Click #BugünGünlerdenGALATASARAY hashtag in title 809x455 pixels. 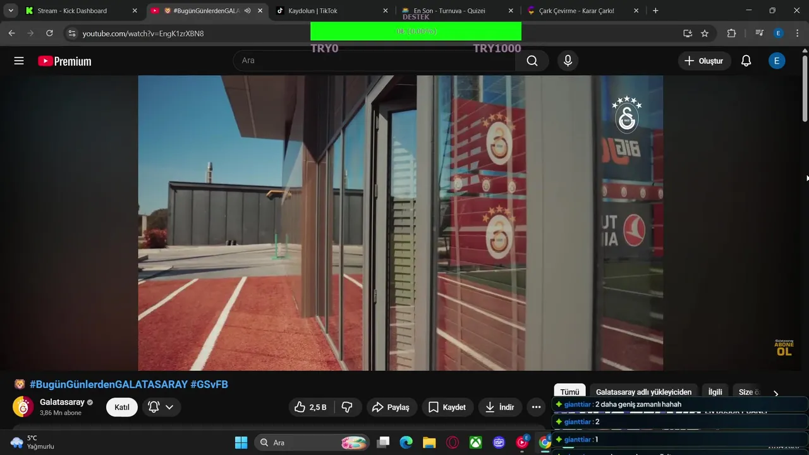click(109, 384)
